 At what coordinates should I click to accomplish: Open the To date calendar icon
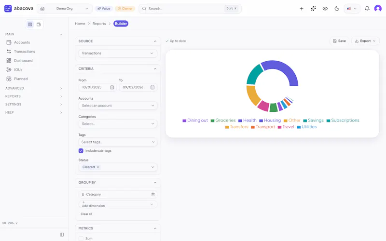click(152, 87)
